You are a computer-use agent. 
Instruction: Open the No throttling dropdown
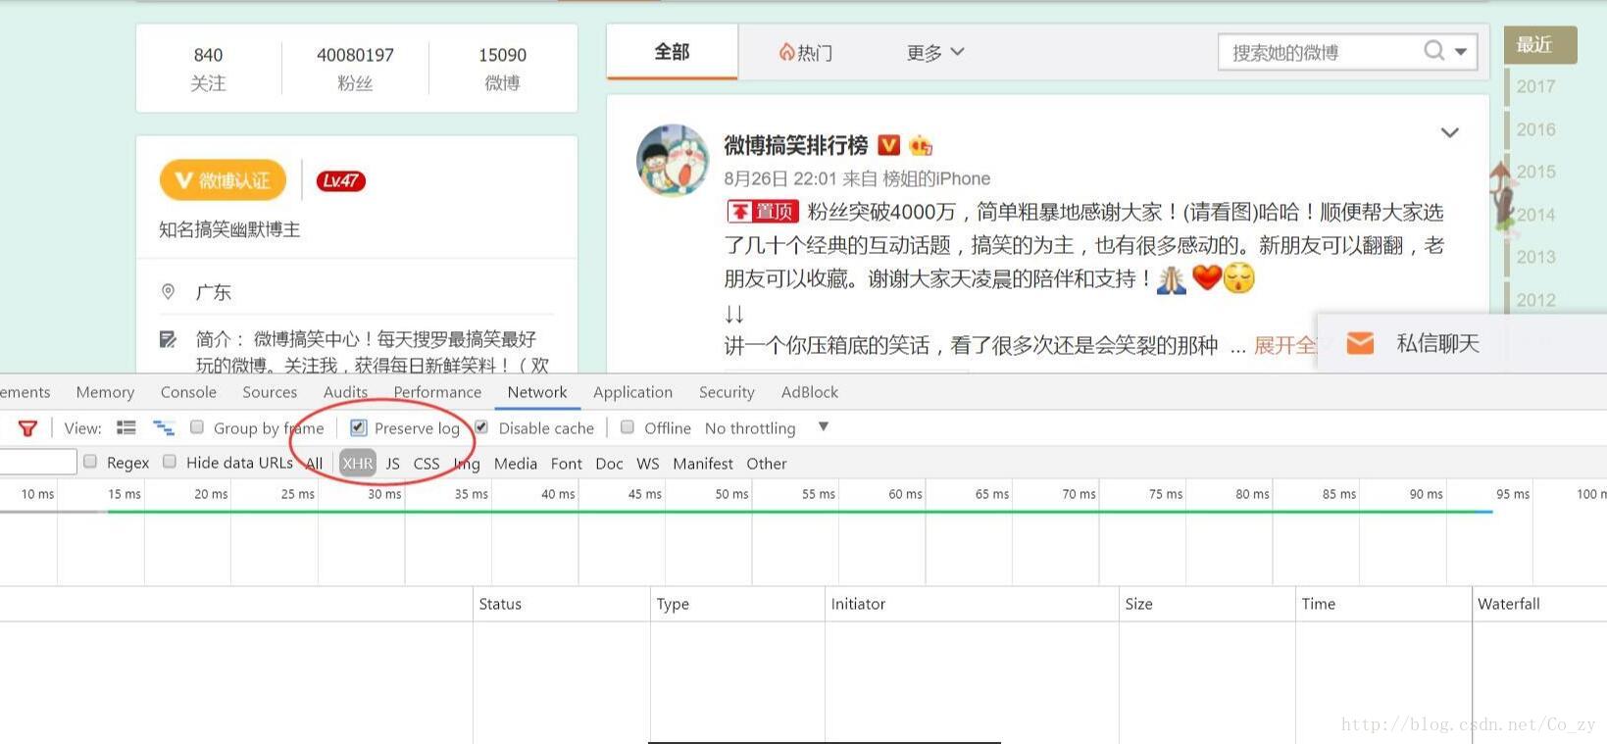[767, 428]
